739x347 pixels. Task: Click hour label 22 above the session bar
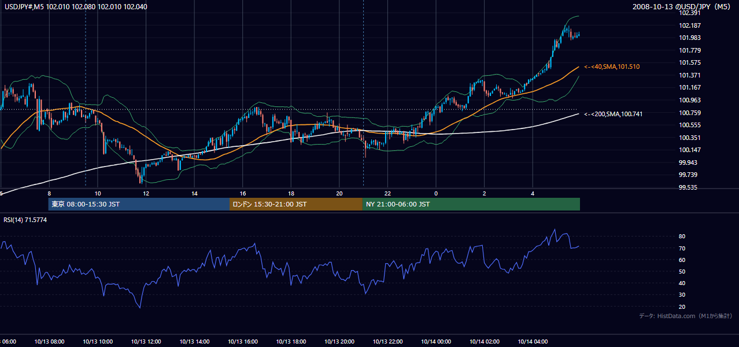click(x=387, y=194)
